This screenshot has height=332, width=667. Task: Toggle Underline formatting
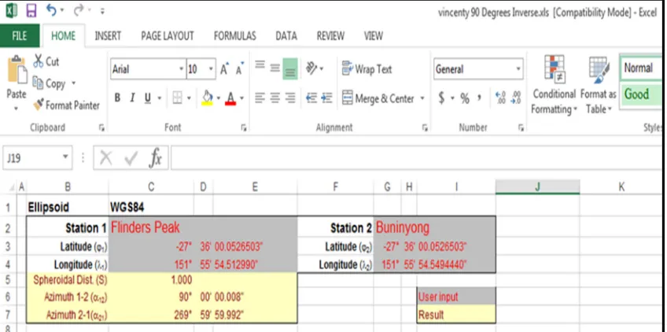[148, 98]
